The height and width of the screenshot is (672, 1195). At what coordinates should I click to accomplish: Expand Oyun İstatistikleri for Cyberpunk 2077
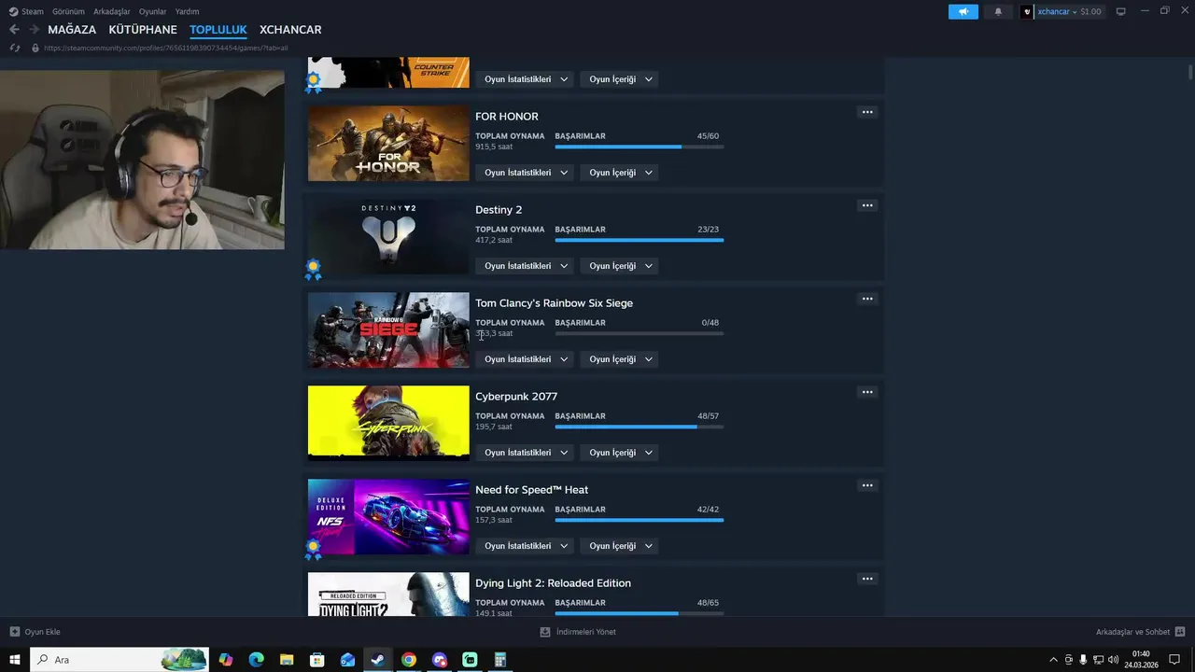point(526,453)
